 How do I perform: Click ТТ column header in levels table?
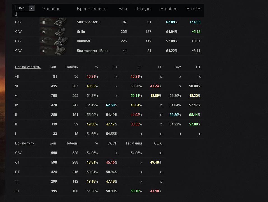click(159, 67)
